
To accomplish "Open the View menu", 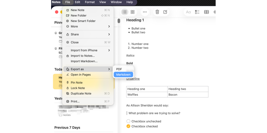I will (x=102, y=2).
